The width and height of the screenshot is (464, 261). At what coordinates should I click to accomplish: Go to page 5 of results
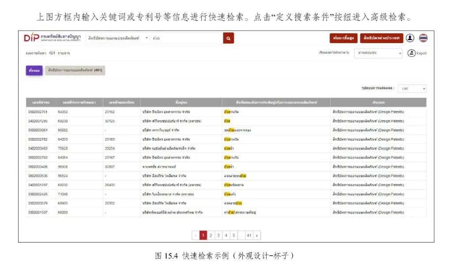click(234, 235)
